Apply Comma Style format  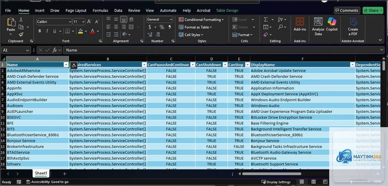[x=169, y=27]
